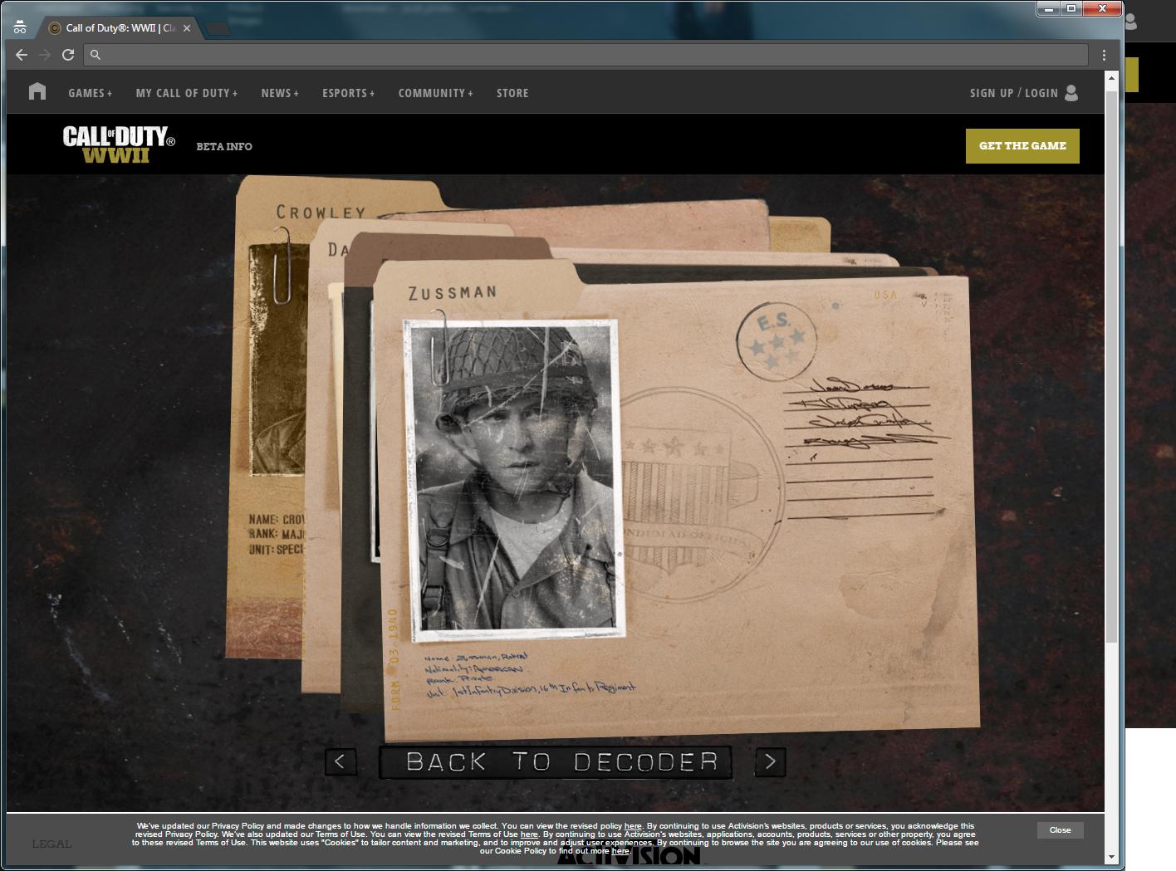Viewport: 1176px width, 871px height.
Task: Expand the Esports menu
Action: coord(349,93)
